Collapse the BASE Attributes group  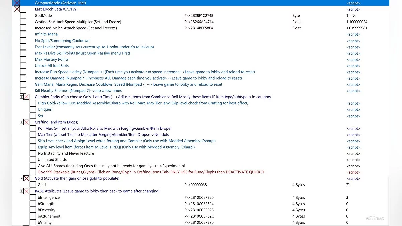(22, 191)
